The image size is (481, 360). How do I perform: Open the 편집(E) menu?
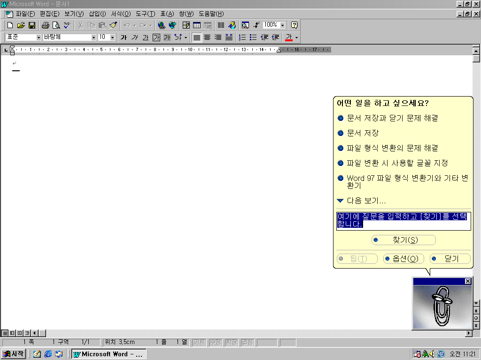click(x=50, y=14)
